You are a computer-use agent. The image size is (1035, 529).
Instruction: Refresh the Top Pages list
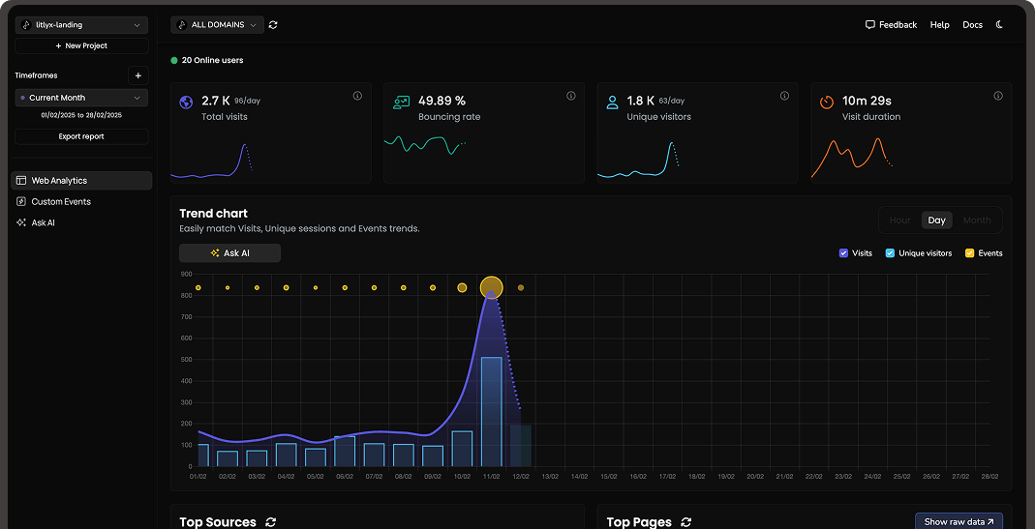click(685, 522)
